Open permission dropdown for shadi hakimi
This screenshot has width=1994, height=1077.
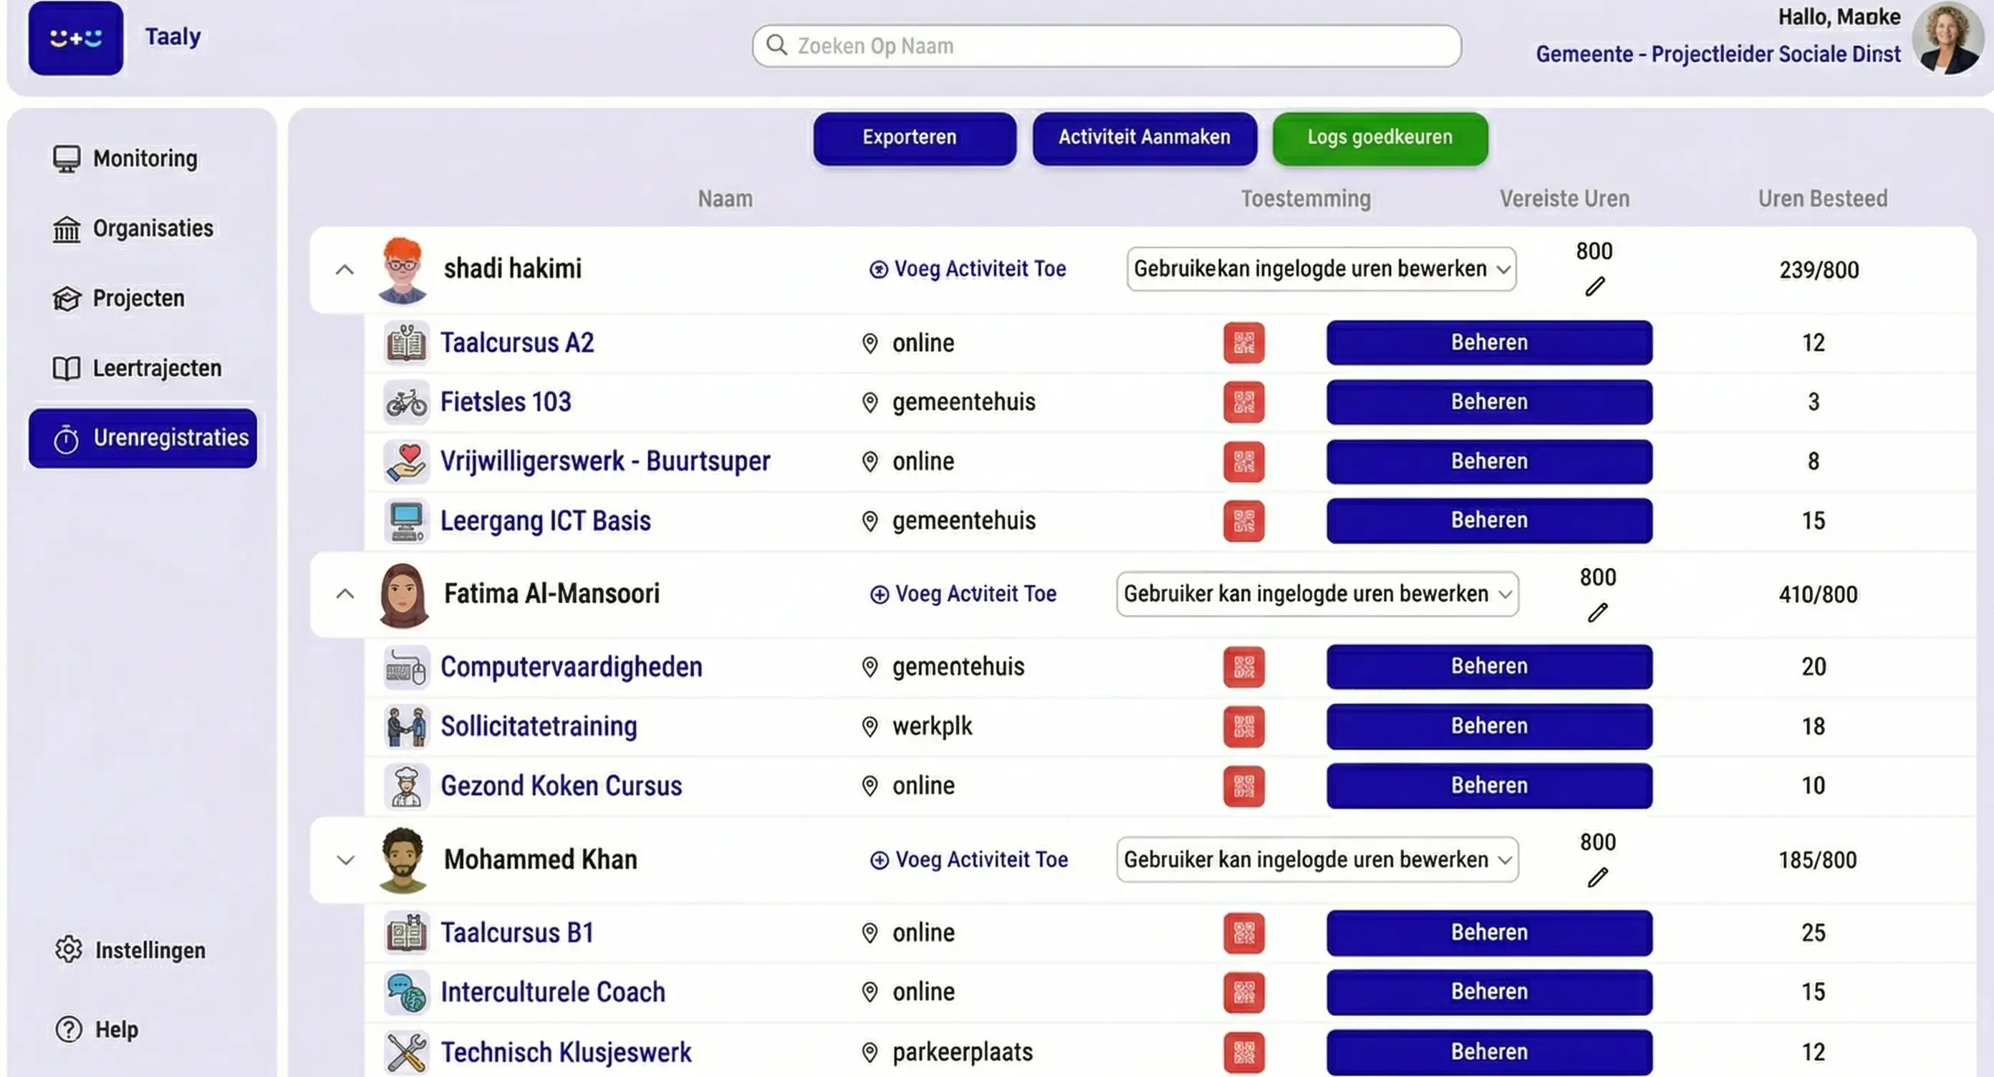point(1321,269)
